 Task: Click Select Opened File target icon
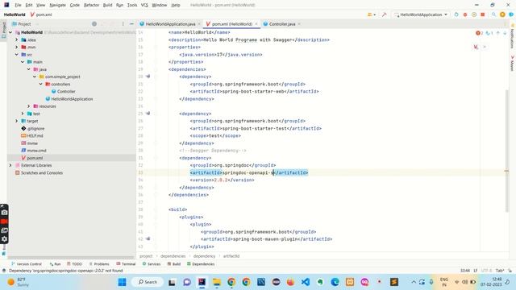[94, 24]
